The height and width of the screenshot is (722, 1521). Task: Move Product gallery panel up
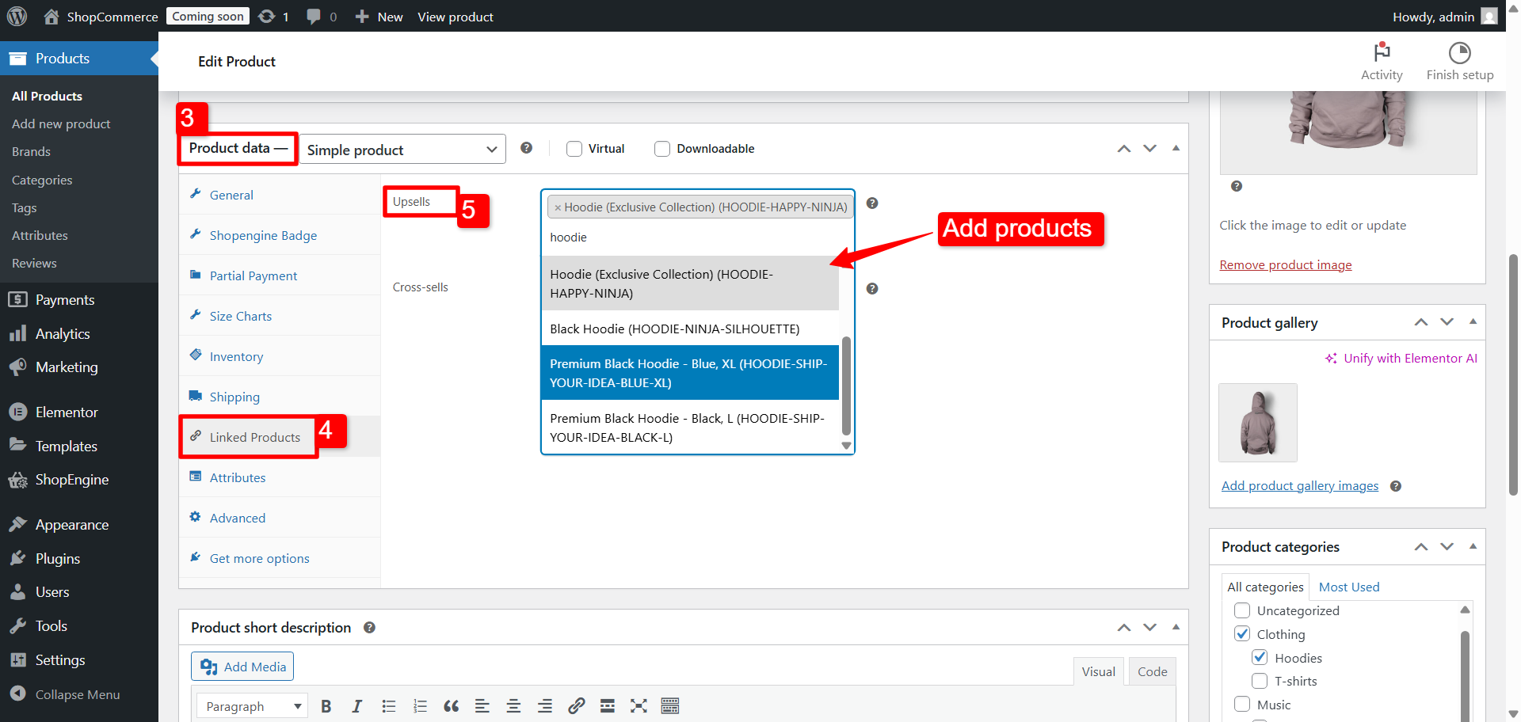coord(1421,322)
